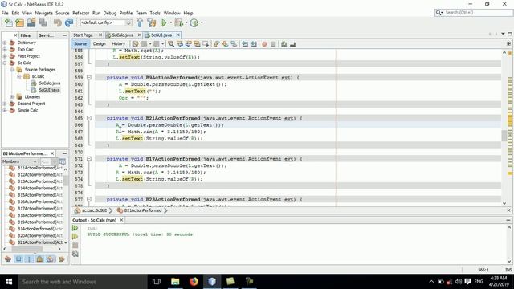Re-run the project from the Output pane

pyautogui.click(x=75, y=228)
